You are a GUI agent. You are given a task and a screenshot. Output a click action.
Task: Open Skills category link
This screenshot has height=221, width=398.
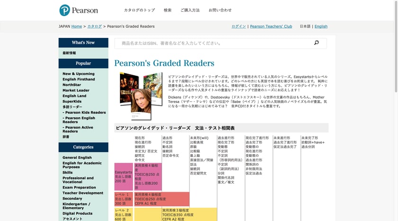point(67,173)
